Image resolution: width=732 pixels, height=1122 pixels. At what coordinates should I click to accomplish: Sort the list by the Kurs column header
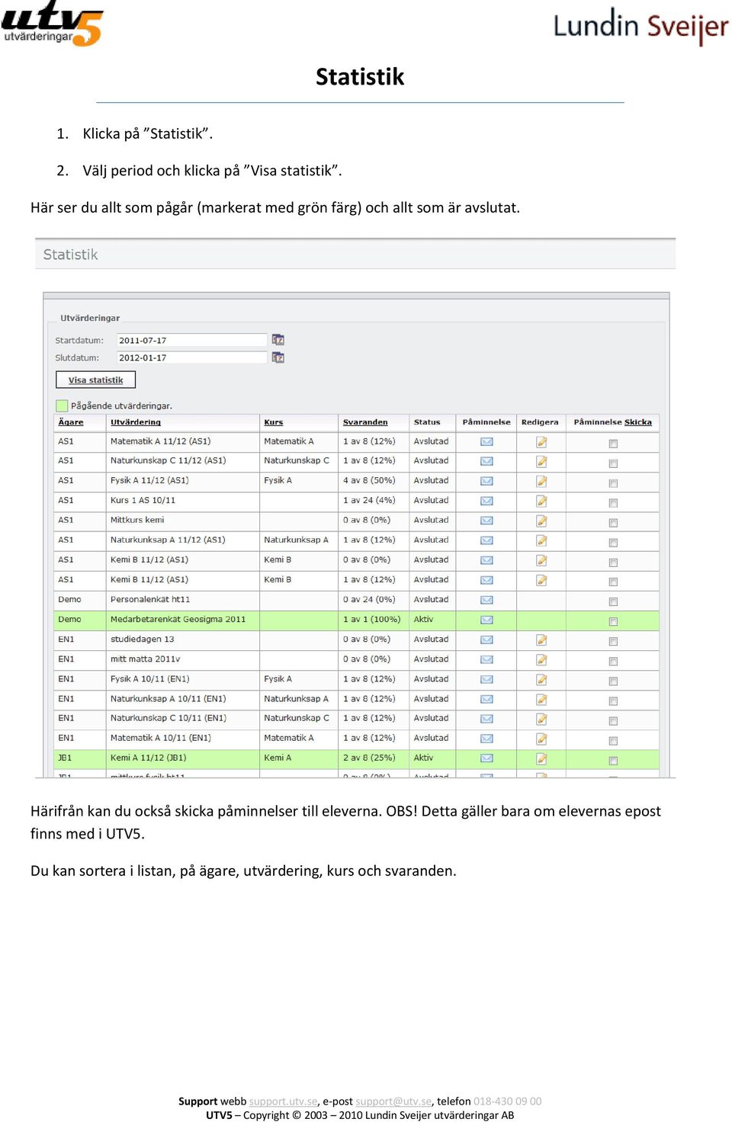tap(274, 422)
